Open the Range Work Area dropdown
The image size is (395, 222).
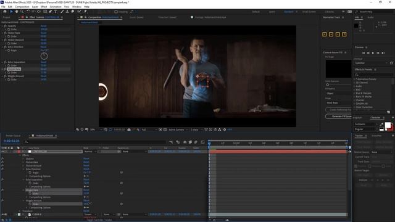coord(338,103)
